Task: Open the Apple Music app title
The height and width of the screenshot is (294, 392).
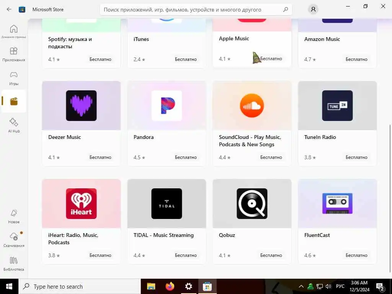Action: point(234,39)
